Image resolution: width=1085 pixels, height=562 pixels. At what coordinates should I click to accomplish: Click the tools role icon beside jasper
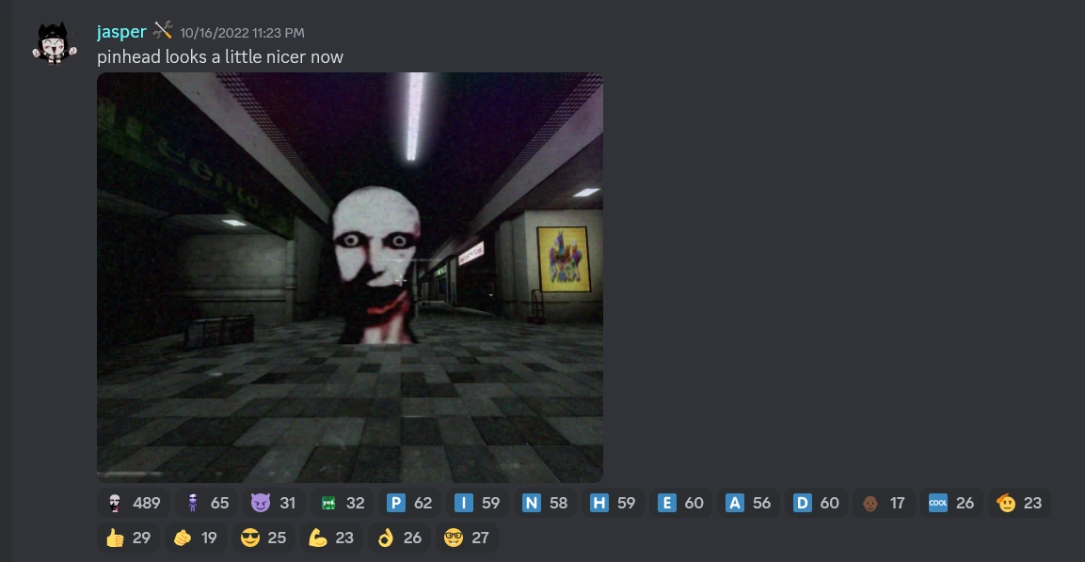[163, 30]
